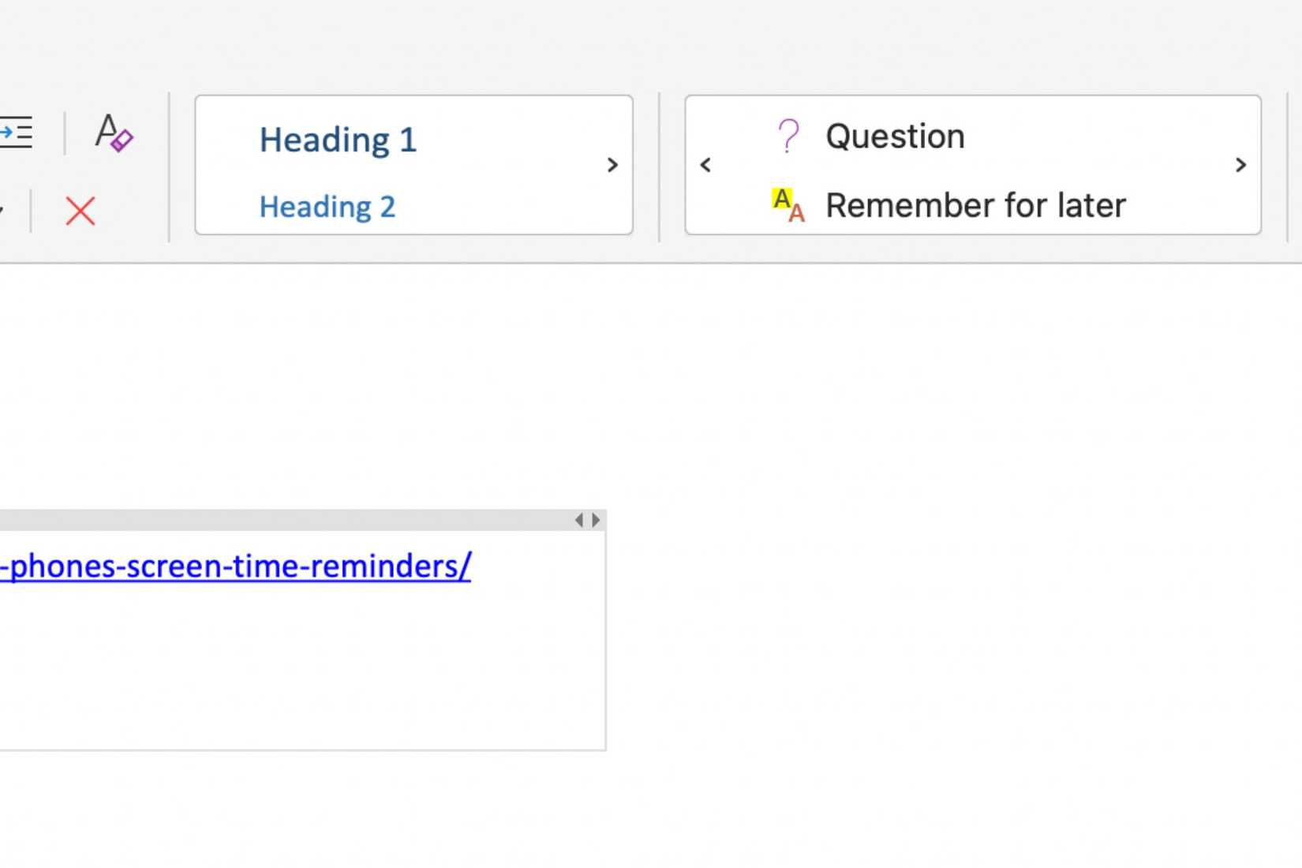Open the phones-screen-time-reminders link
This screenshot has width=1302, height=868.
237,567
